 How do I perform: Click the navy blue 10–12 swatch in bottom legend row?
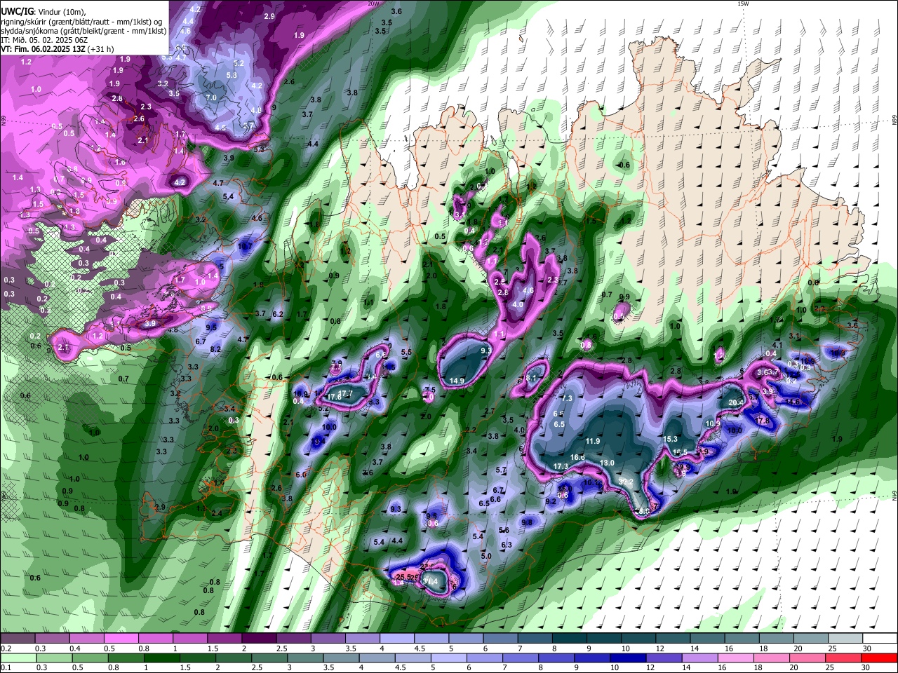[628, 658]
